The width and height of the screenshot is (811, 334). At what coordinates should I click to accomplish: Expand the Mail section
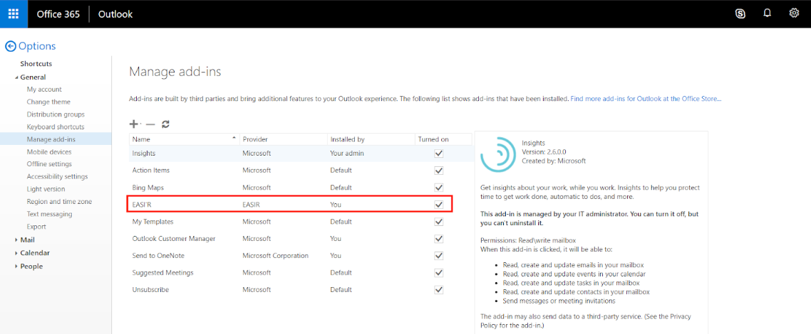(16, 239)
